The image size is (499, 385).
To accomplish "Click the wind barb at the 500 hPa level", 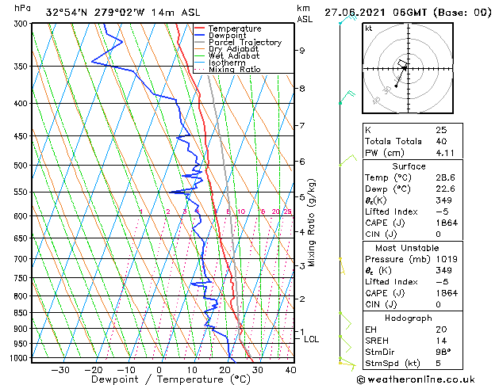I will (x=347, y=160).
